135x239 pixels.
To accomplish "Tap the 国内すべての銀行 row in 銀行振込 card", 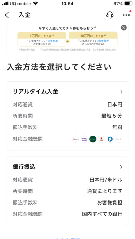I will [67, 214].
